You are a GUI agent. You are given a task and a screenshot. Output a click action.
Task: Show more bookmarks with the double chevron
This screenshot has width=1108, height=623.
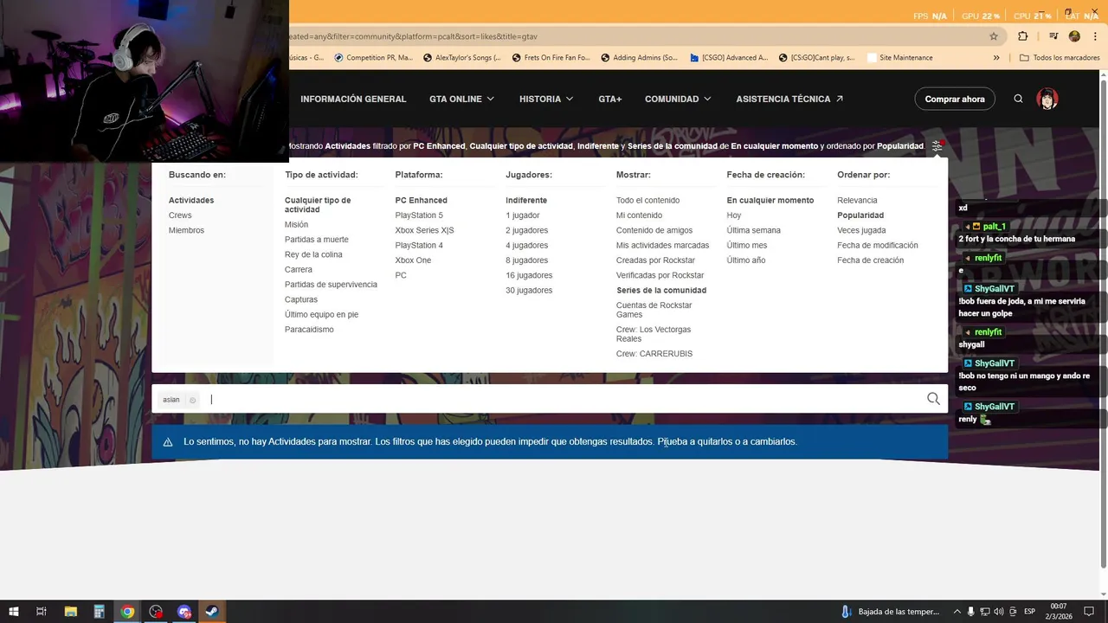pos(996,58)
